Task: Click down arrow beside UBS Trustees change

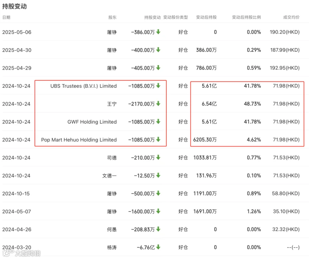Action: coord(158,86)
